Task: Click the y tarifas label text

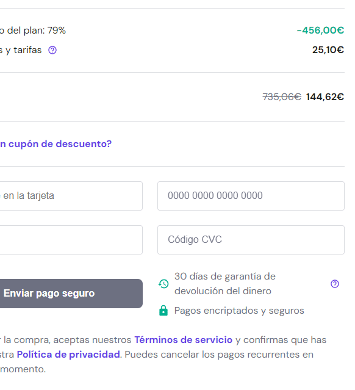Action: coord(21,50)
